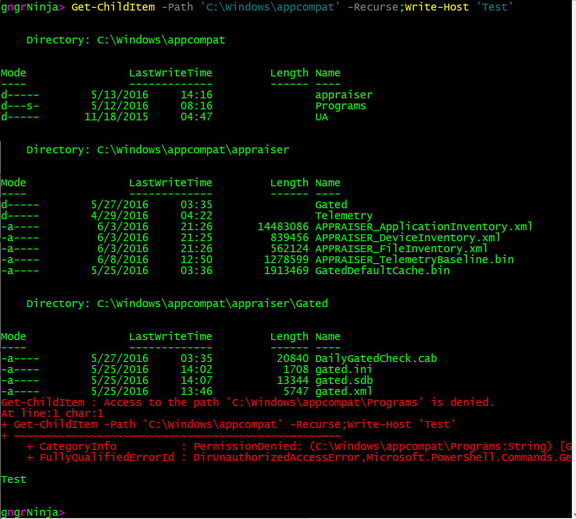This screenshot has height=519, width=576.
Task: Click the DirUnauthorizedAccessError error ID text
Action: (277, 457)
